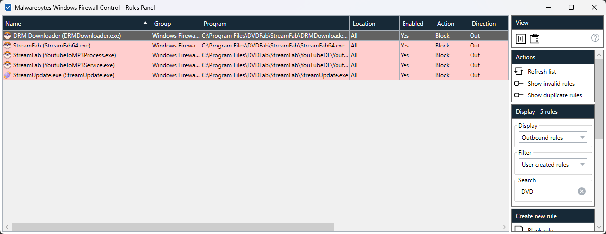Sort by the Enabled column header
The width and height of the screenshot is (606, 234).
417,23
